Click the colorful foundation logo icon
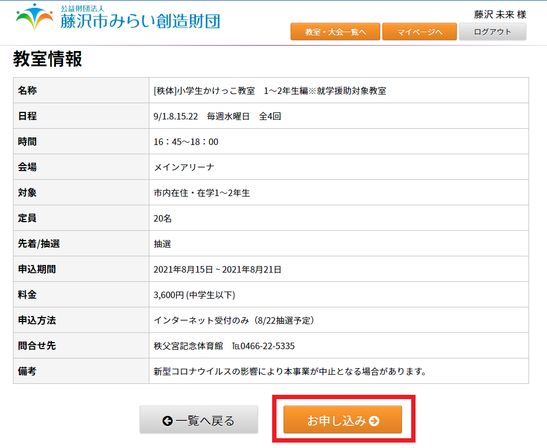Viewport: 547px width, 448px height. (35, 17)
